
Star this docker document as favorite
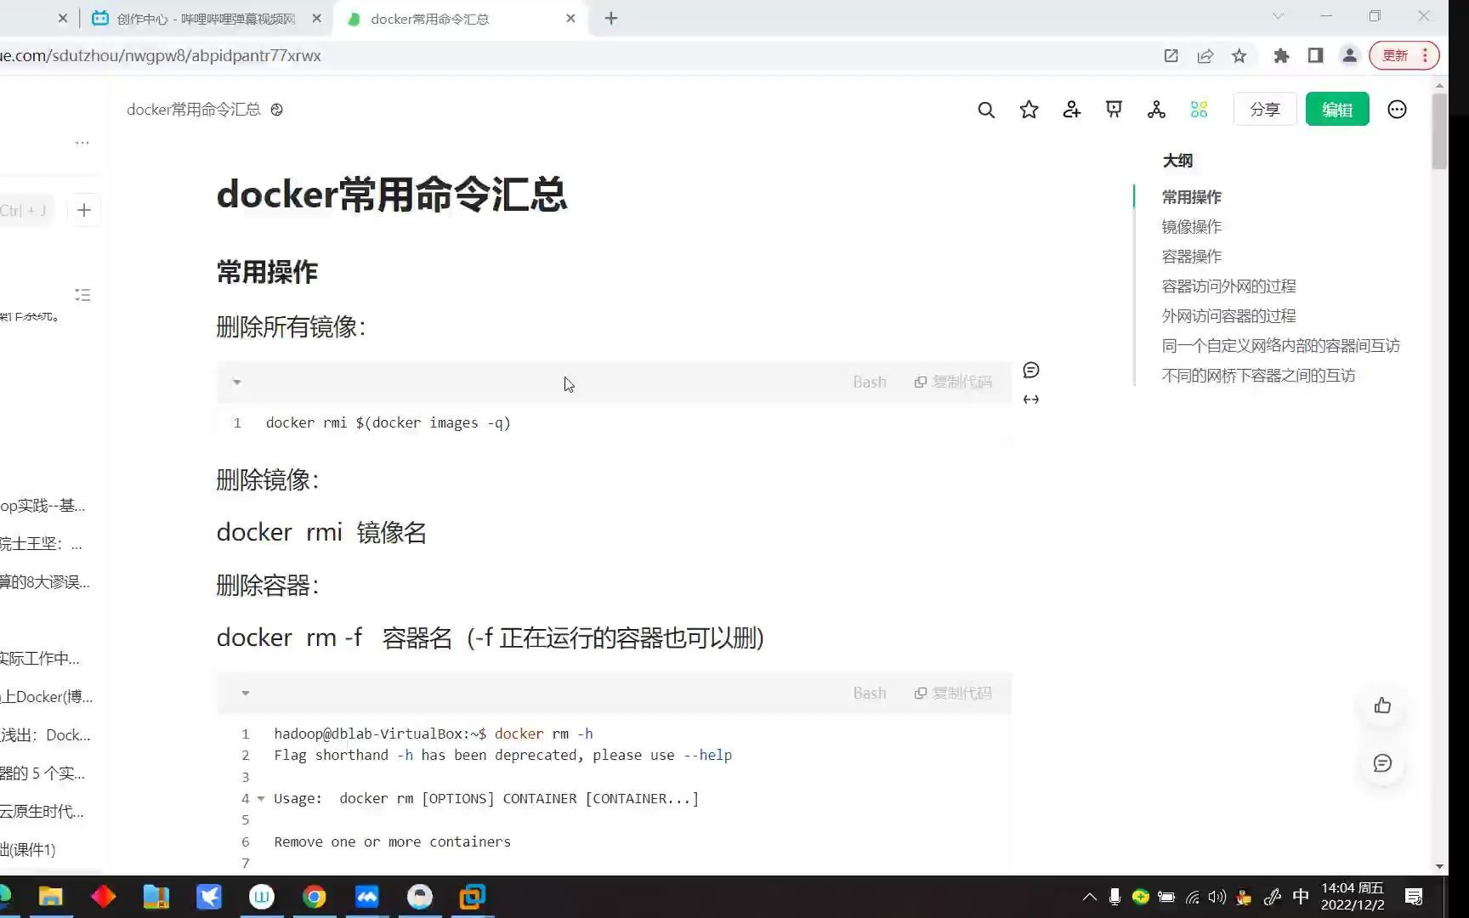pos(1029,110)
